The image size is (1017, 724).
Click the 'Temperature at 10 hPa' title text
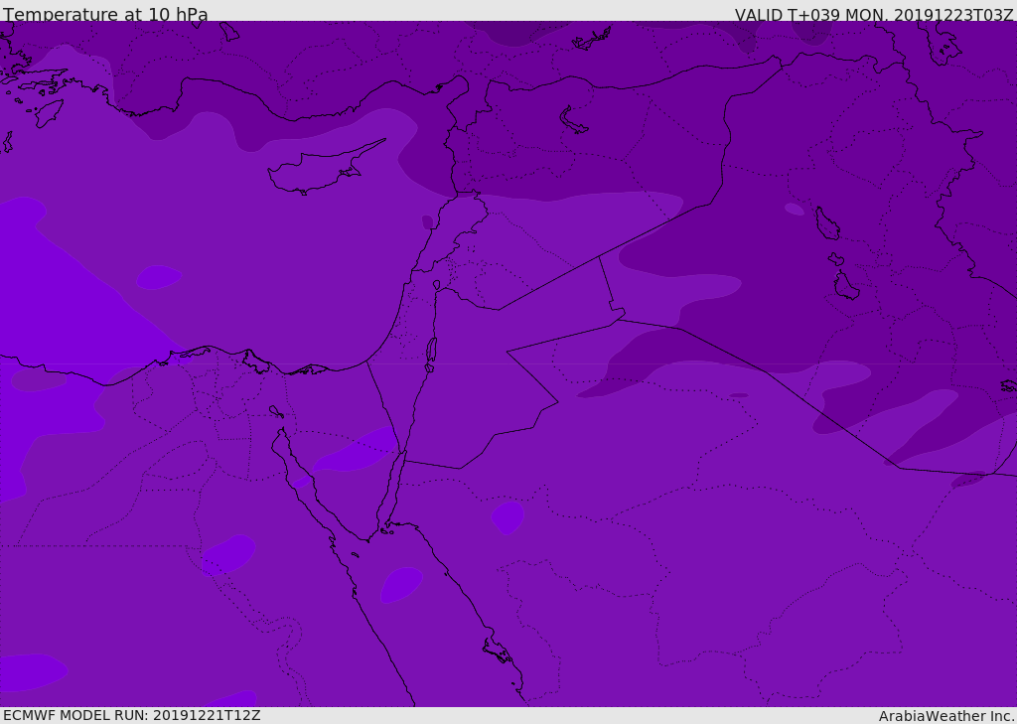[x=105, y=14]
